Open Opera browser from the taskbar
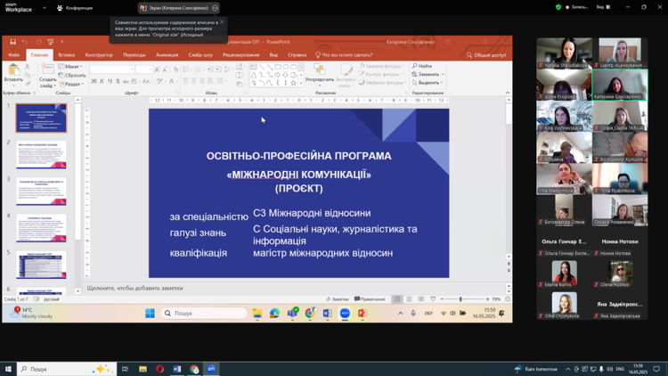 click(x=160, y=369)
